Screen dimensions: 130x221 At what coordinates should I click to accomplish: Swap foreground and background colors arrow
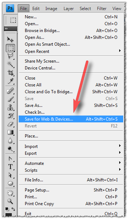pos(13,209)
